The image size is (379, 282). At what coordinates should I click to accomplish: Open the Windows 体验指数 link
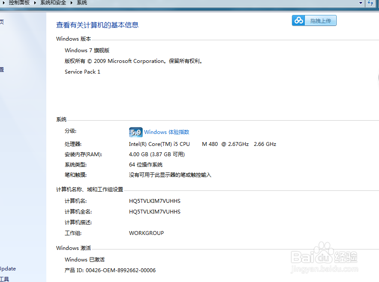pos(166,132)
